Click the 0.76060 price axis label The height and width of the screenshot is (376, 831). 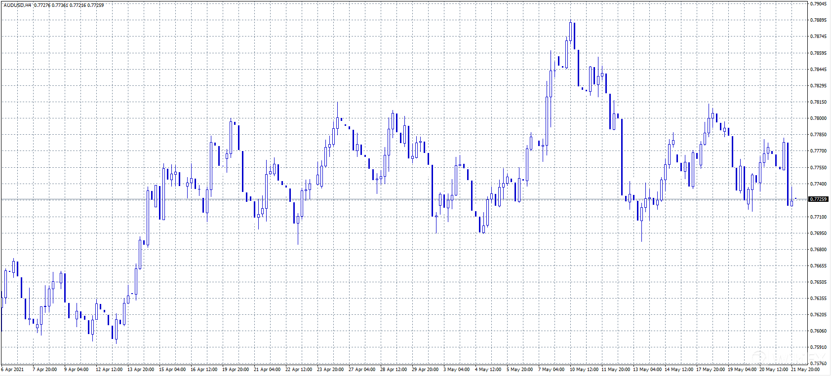(x=818, y=331)
